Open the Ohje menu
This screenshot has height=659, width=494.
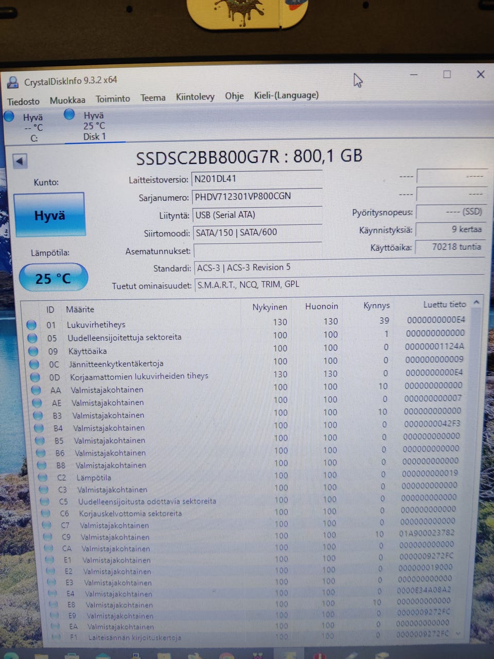point(234,96)
